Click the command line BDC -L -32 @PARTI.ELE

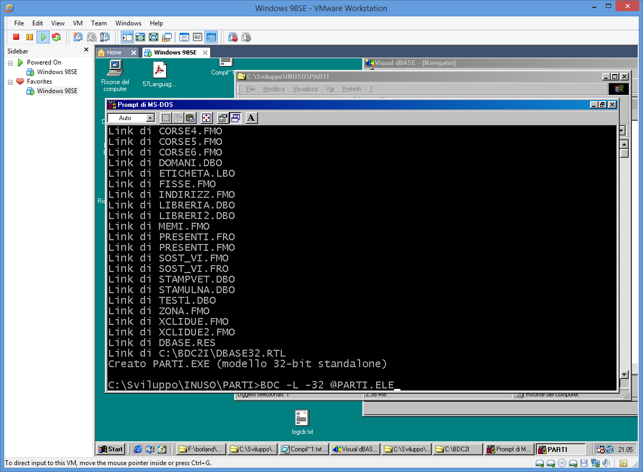[x=327, y=385]
